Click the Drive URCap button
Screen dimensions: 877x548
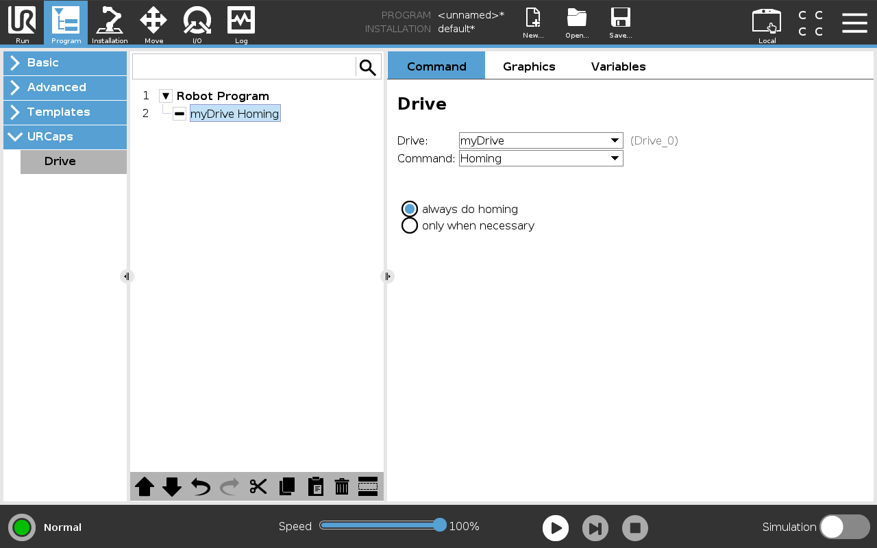73,162
